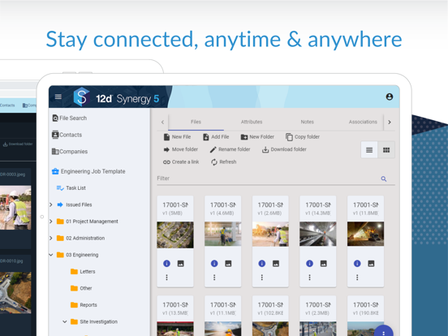Viewport: 448px width, 336px height.
Task: Click the 12d Synergy hexagon logo
Action: pyautogui.click(x=82, y=97)
